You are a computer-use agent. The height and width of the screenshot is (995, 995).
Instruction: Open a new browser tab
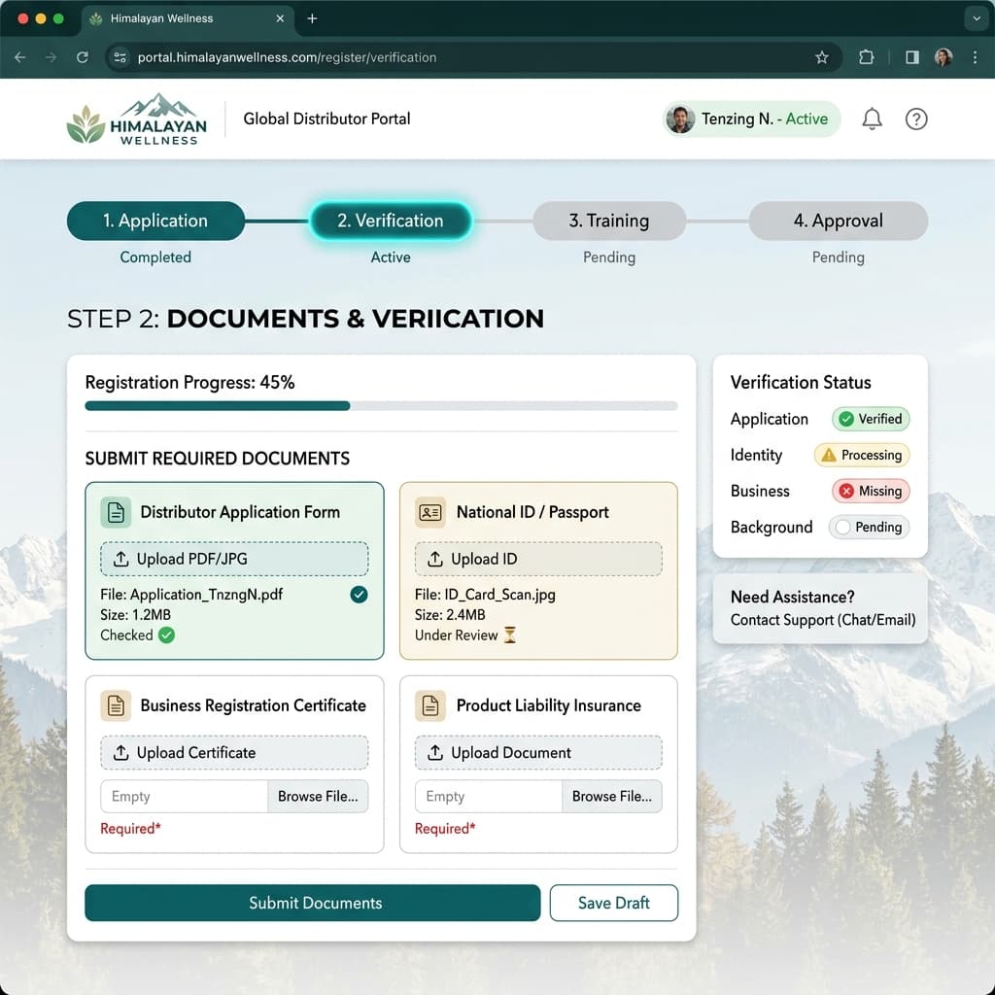tap(312, 18)
